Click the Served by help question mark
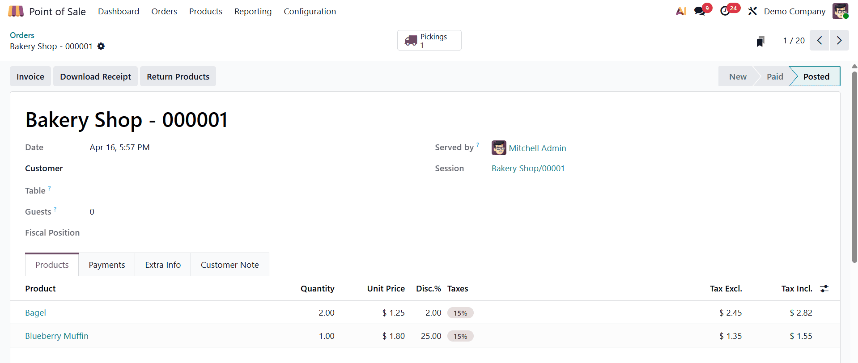This screenshot has width=858, height=363. coord(478,144)
